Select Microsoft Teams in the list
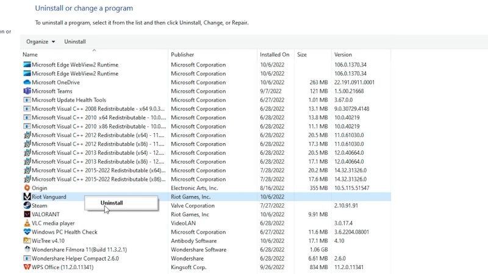The height and width of the screenshot is (274, 488). coord(52,91)
